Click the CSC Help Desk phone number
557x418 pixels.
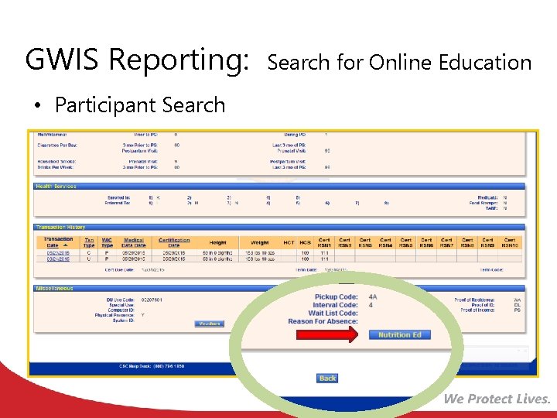169,366
